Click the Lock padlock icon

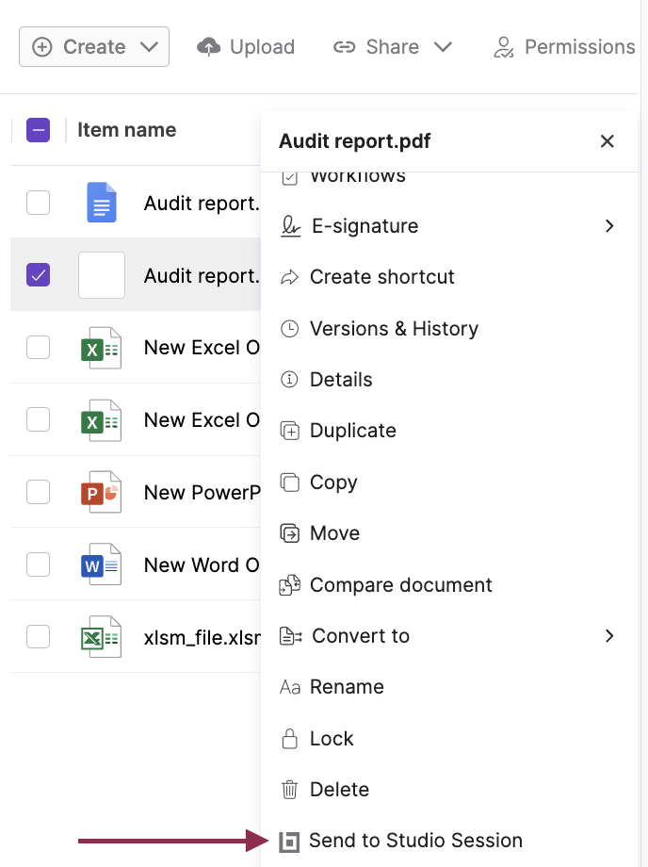[289, 739]
